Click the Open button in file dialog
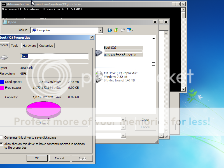 [x=145, y=120]
